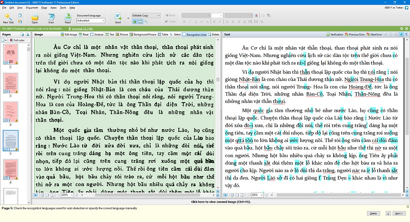
Task: Start a scan with the Scan icon
Action: tap(51, 17)
